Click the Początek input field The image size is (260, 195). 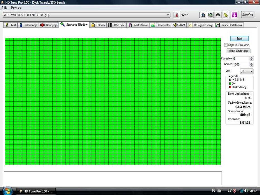click(x=241, y=58)
